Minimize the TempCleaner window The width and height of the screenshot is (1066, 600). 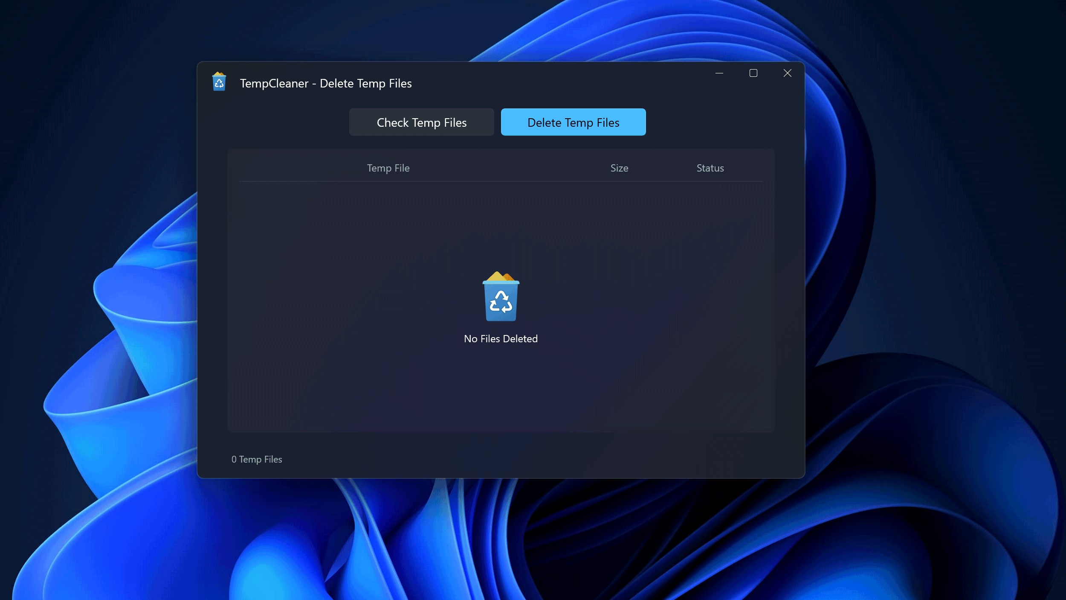coord(719,73)
